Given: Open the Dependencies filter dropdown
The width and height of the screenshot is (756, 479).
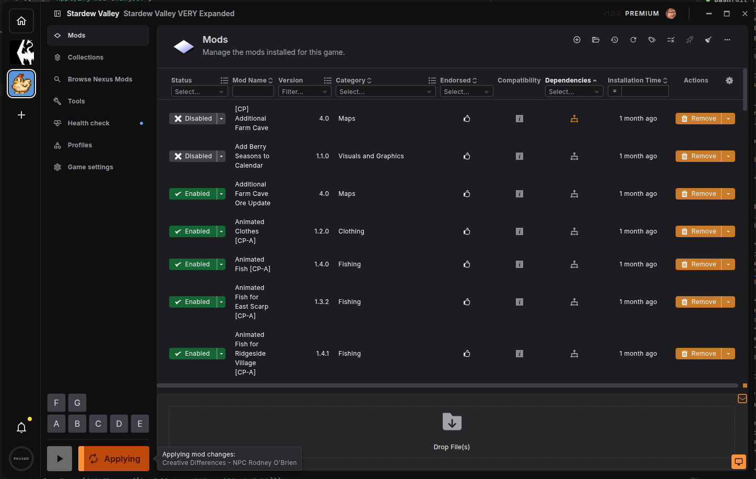Looking at the screenshot, I should (574, 91).
